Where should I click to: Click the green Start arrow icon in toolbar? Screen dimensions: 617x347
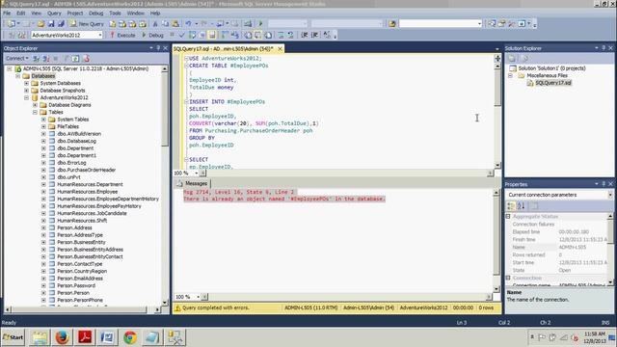260,24
